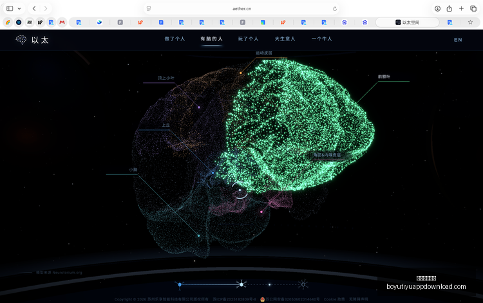Go back with the browser arrow
The width and height of the screenshot is (483, 303).
(x=34, y=8)
